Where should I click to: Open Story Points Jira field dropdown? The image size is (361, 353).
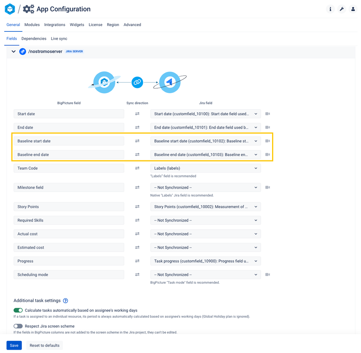click(206, 207)
